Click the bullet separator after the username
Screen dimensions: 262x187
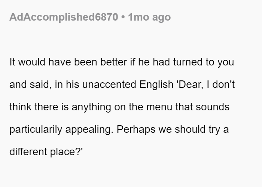(x=123, y=17)
